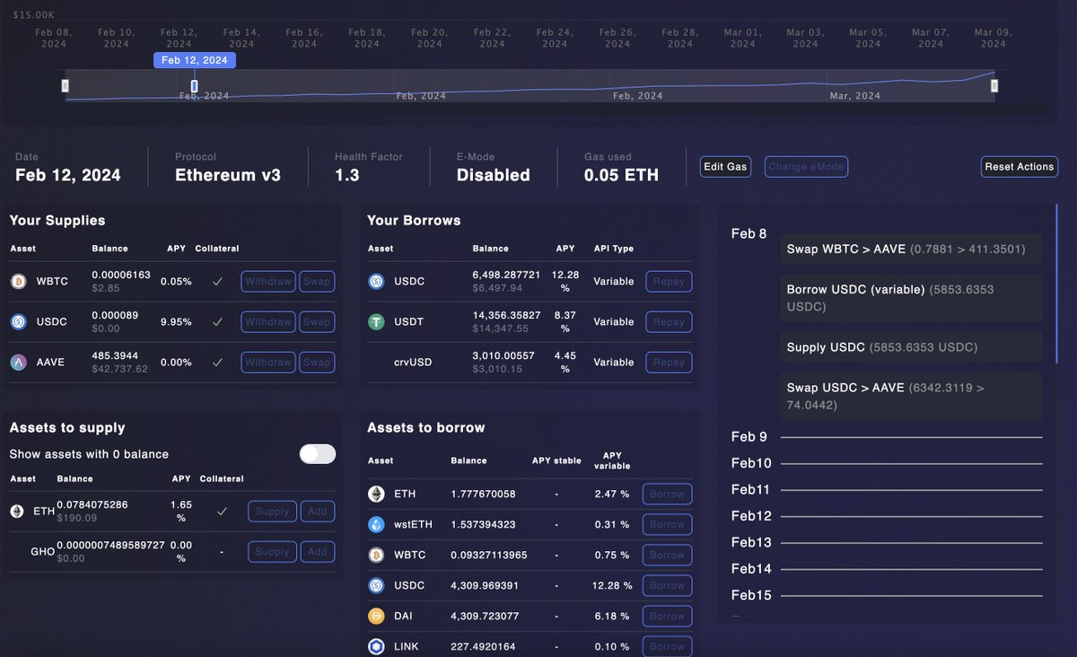Image resolution: width=1077 pixels, height=657 pixels.
Task: Click the Feb 12 date marker handle on the timeline
Action: click(x=195, y=86)
